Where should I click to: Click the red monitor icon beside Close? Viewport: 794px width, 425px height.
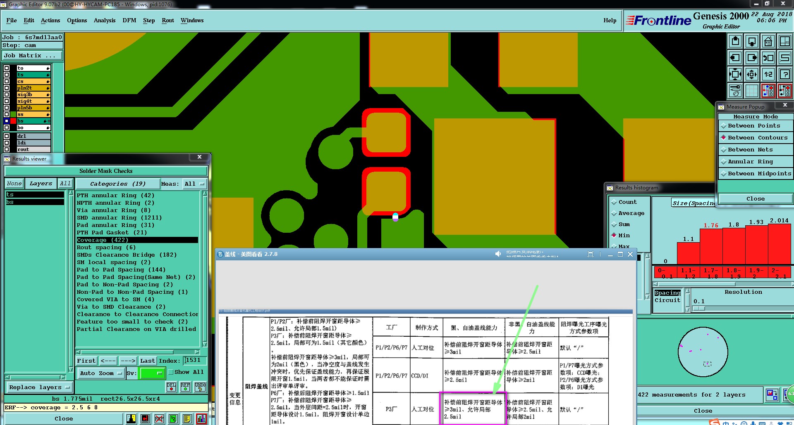[145, 419]
